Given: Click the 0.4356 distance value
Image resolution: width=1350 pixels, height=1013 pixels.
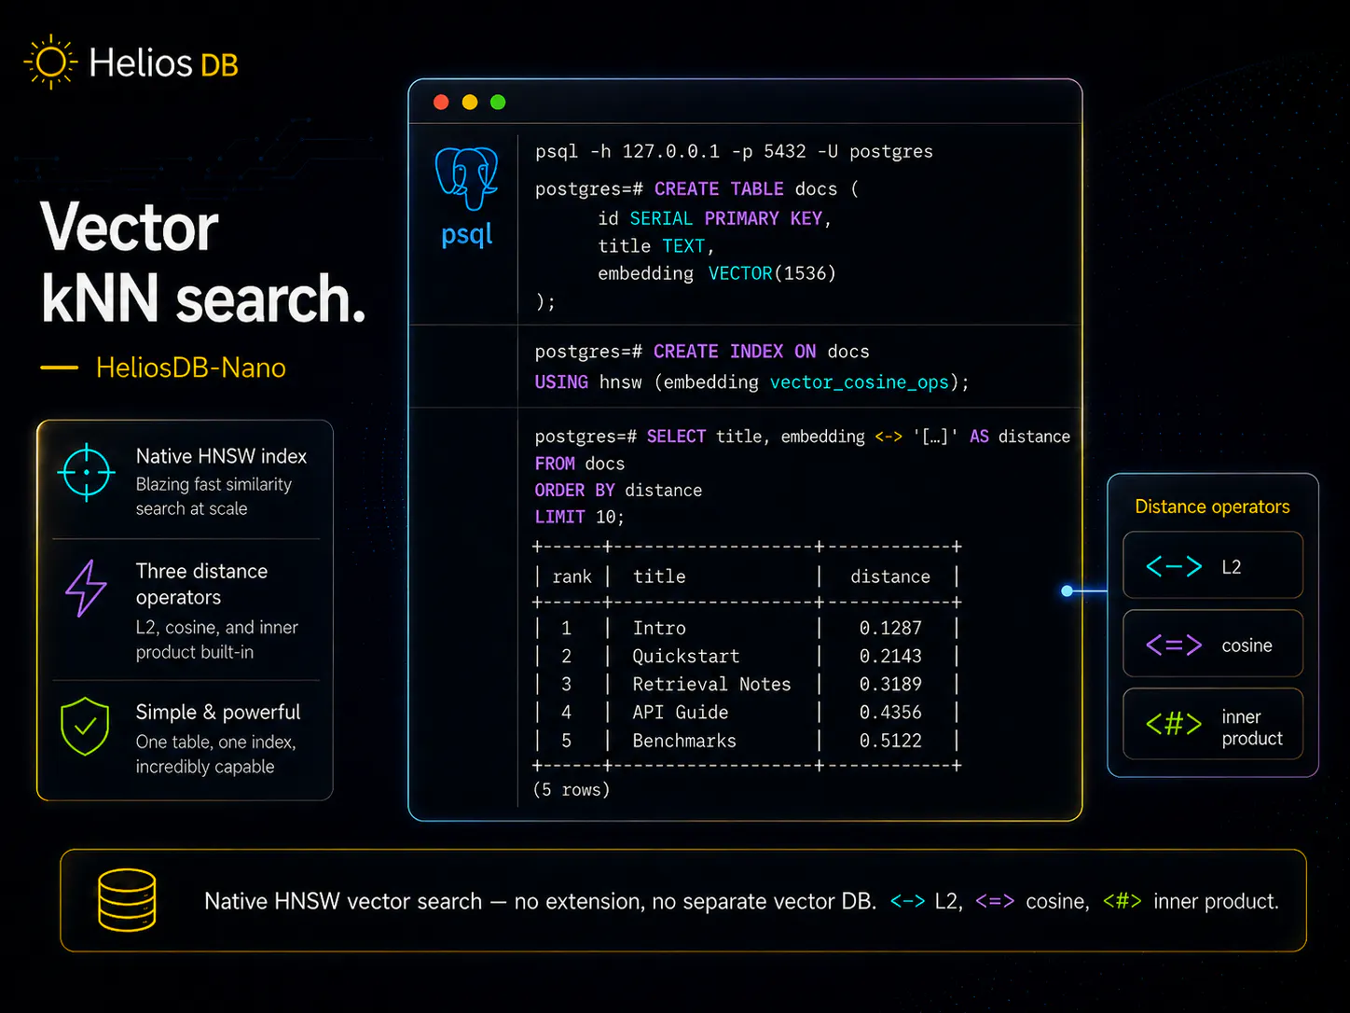Looking at the screenshot, I should click(890, 713).
